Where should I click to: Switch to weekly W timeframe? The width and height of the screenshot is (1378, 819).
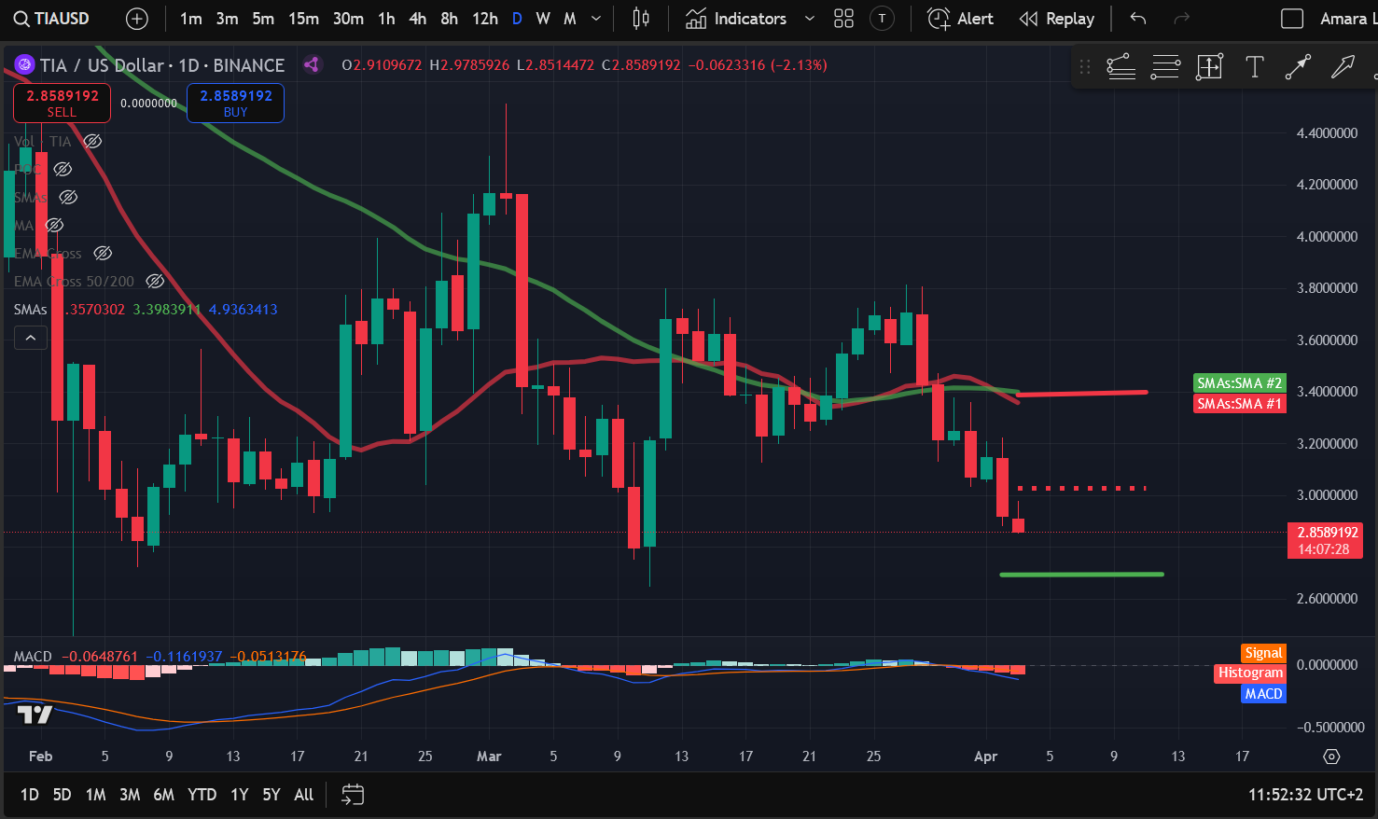[x=543, y=19]
